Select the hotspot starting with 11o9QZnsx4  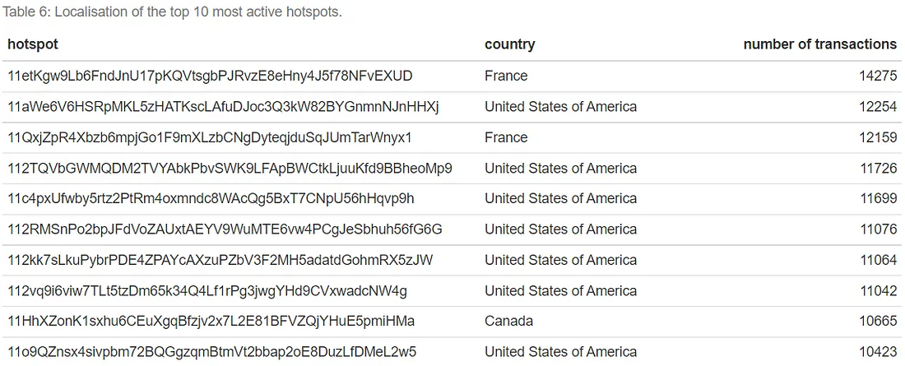tap(211, 352)
